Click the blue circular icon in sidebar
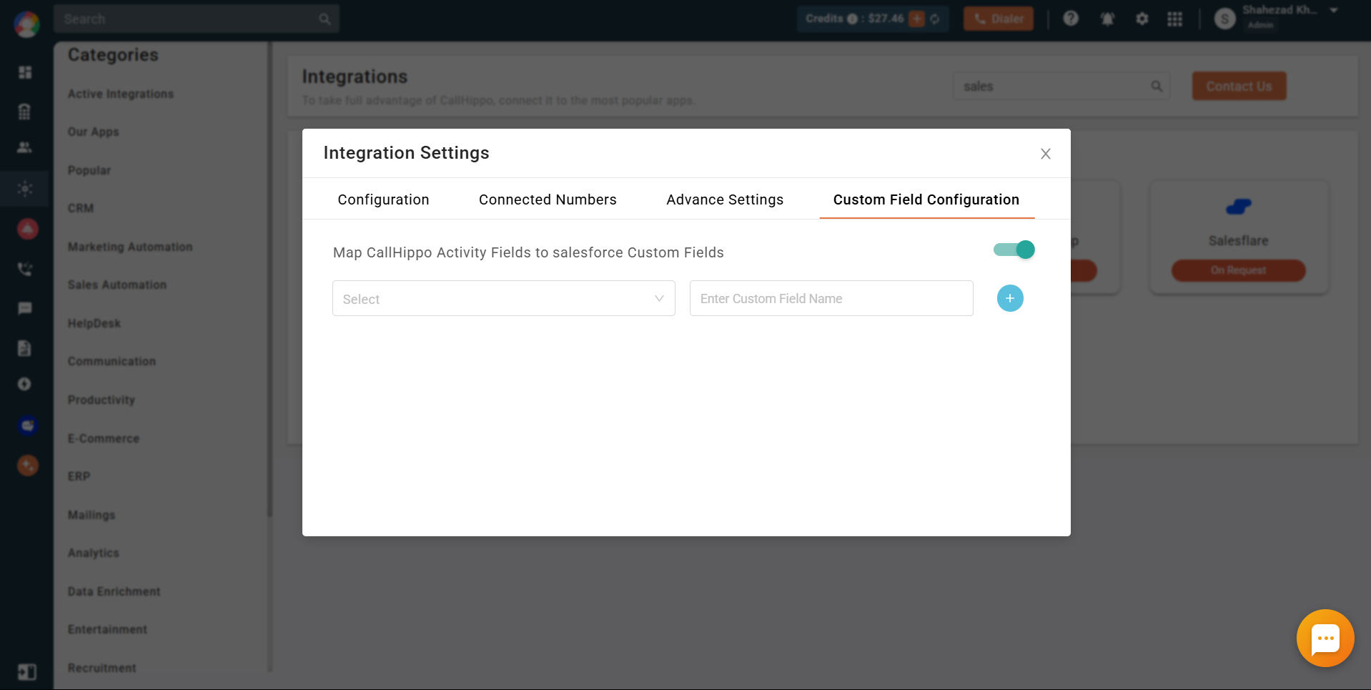 tap(27, 425)
